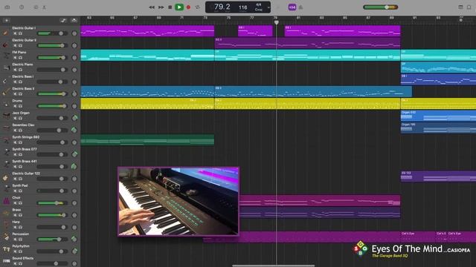Click the 79.2 playhead position display
This screenshot has width=476, height=267.
click(x=222, y=7)
